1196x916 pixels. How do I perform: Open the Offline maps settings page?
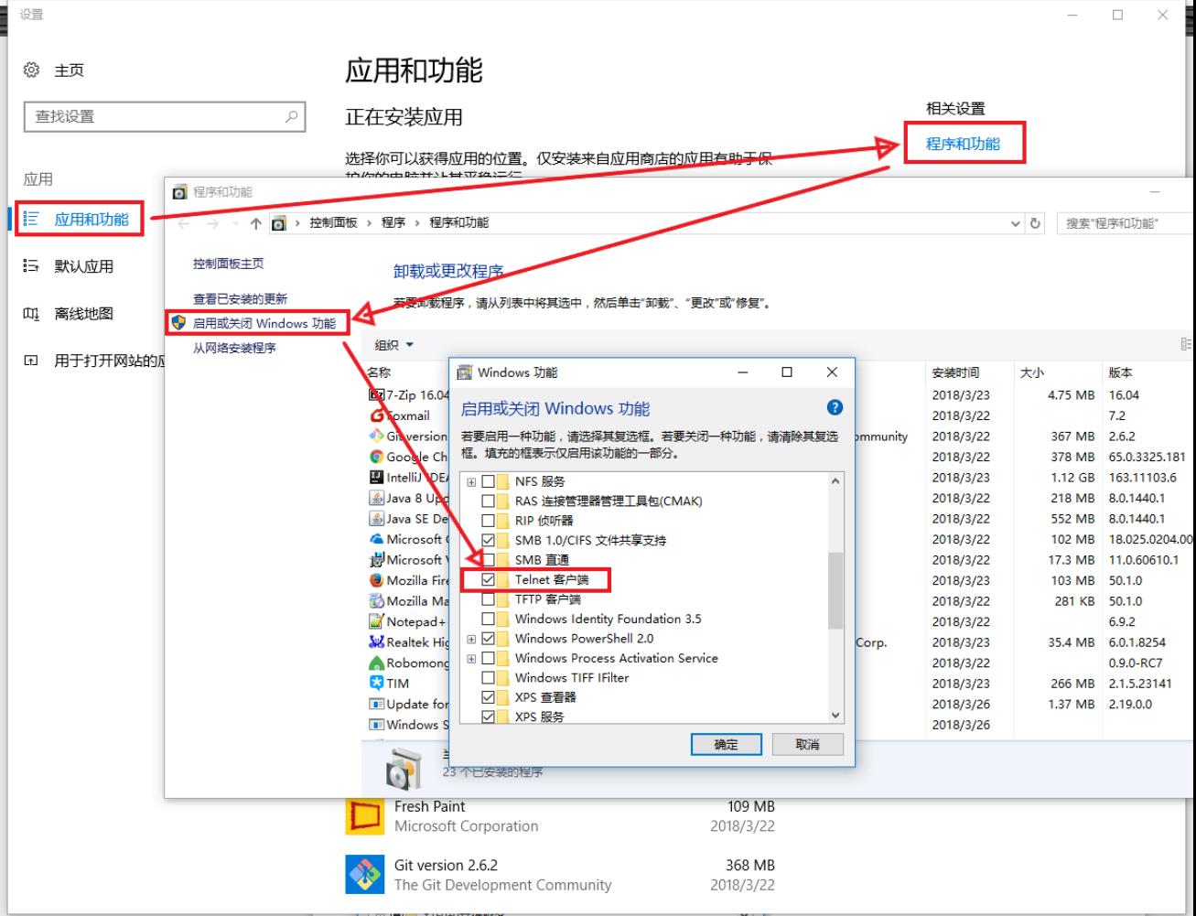[x=83, y=314]
